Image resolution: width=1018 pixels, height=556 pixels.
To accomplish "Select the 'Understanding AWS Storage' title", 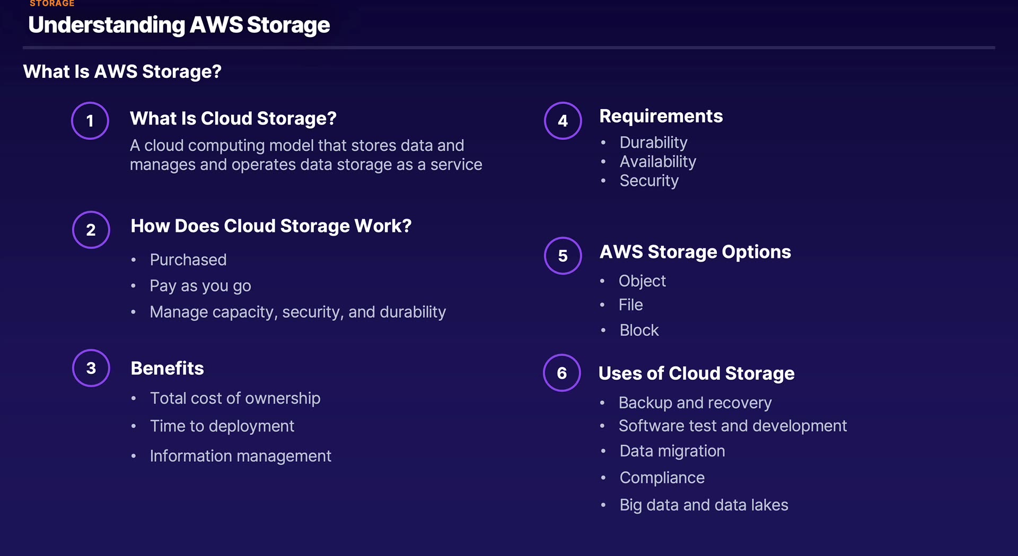I will (179, 25).
